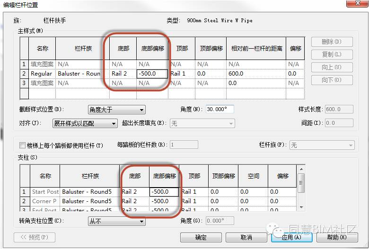
Task: Click Baluster - Roun cell in 主样式 table
Action: click(x=83, y=74)
